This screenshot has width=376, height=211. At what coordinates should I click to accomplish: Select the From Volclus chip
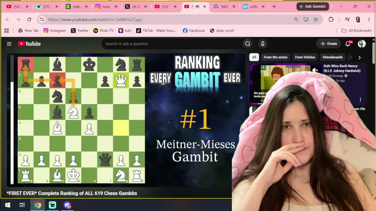[305, 57]
